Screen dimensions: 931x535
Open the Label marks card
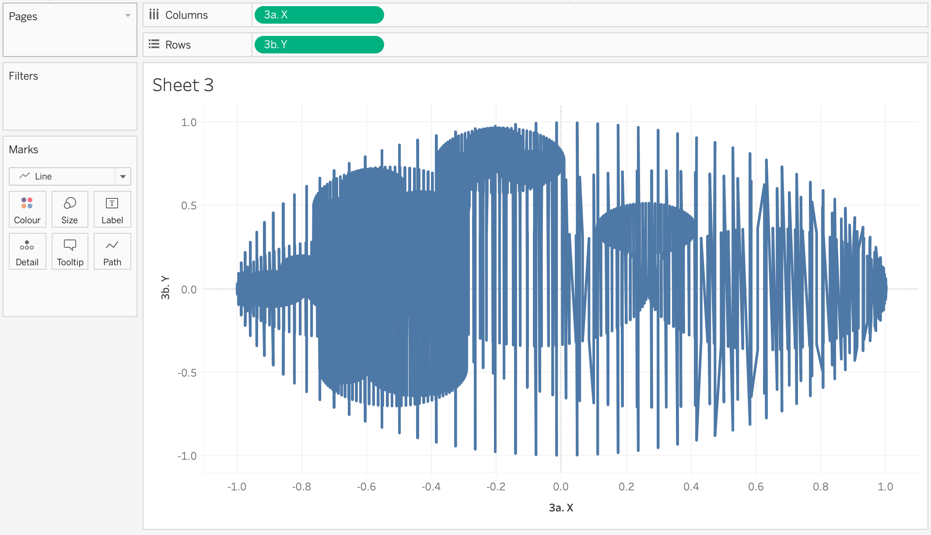[x=112, y=209]
